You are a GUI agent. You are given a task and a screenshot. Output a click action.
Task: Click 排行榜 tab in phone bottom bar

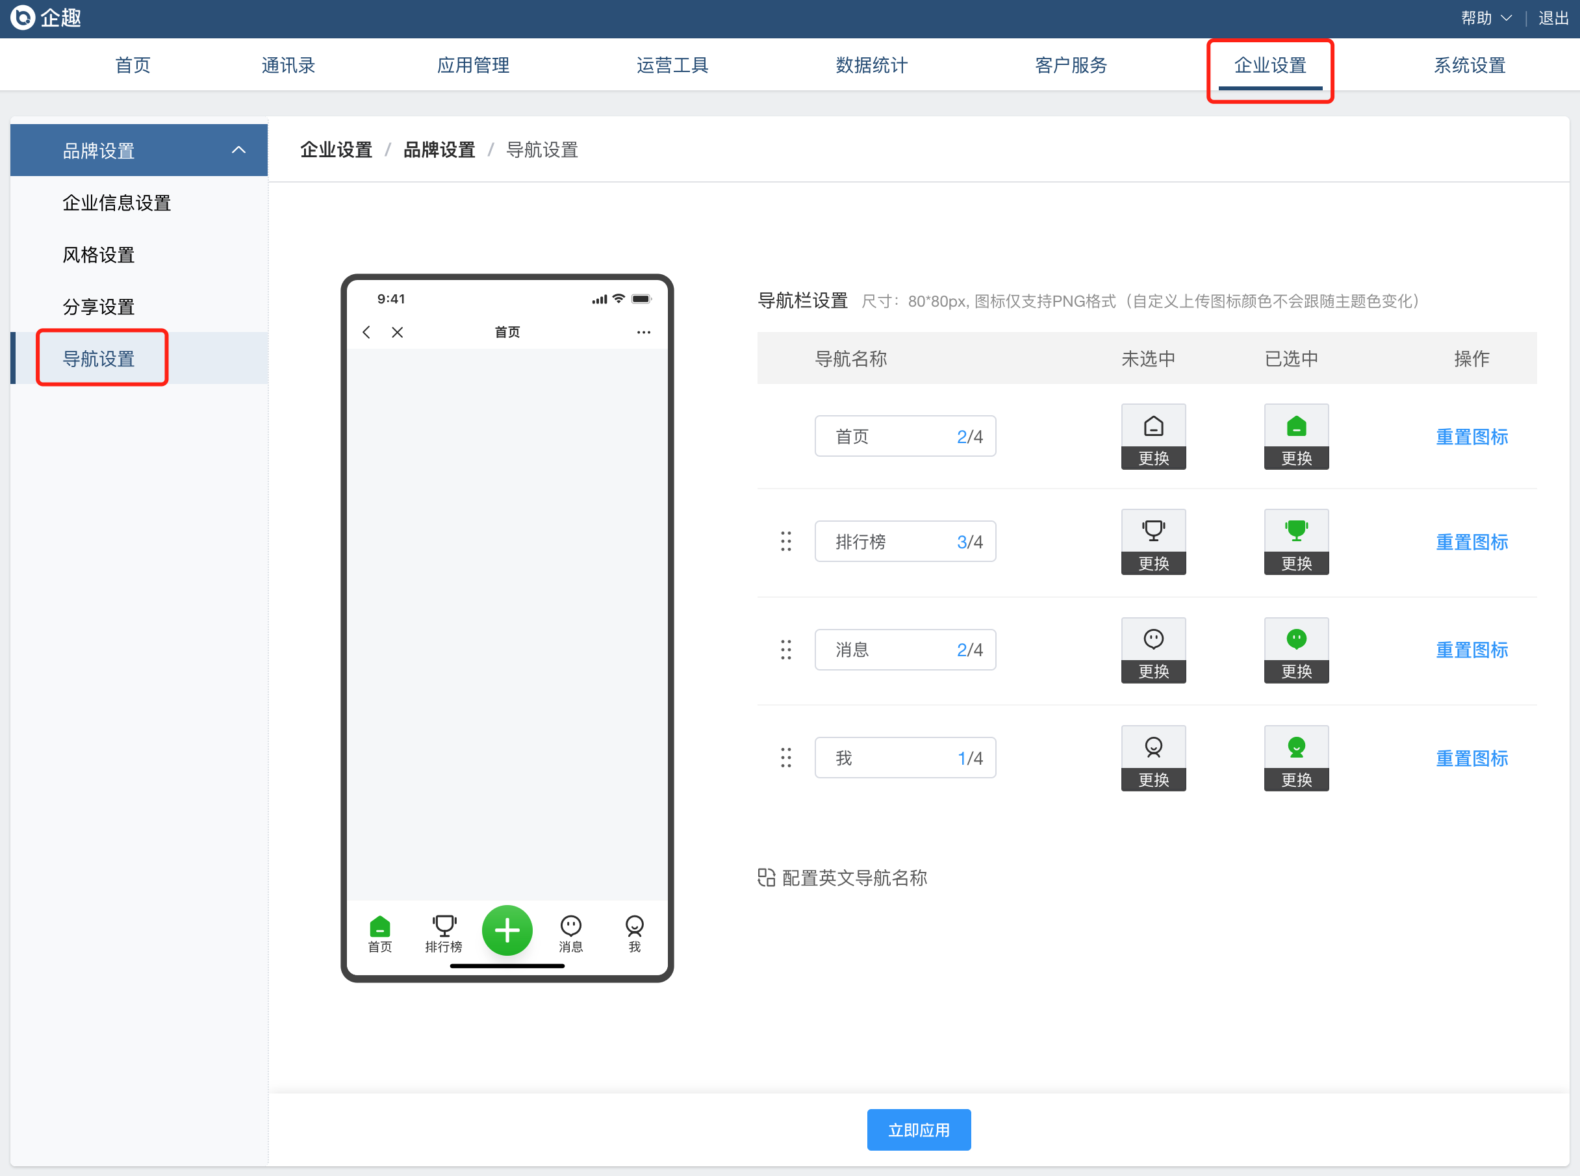coord(443,932)
